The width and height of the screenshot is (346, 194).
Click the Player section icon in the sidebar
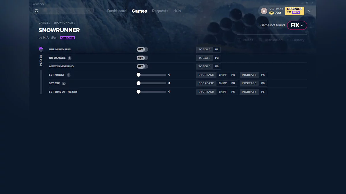point(41,49)
